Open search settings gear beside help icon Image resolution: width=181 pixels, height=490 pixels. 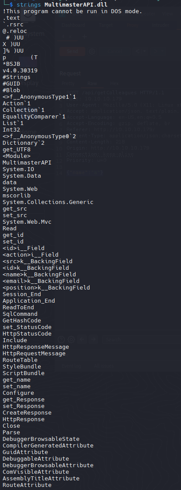click(x=71, y=340)
